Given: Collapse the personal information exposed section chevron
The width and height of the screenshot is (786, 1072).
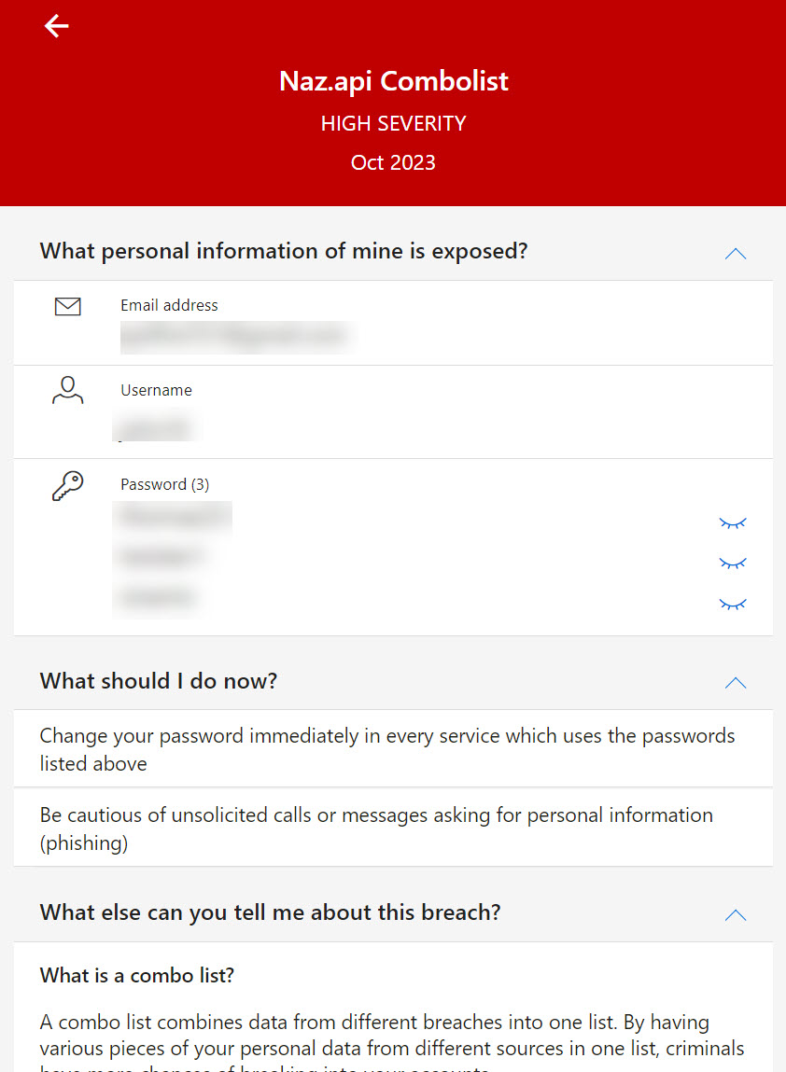Looking at the screenshot, I should pos(736,253).
